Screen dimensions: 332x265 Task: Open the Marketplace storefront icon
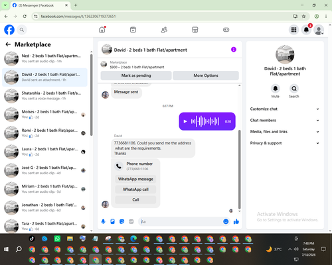(195, 30)
